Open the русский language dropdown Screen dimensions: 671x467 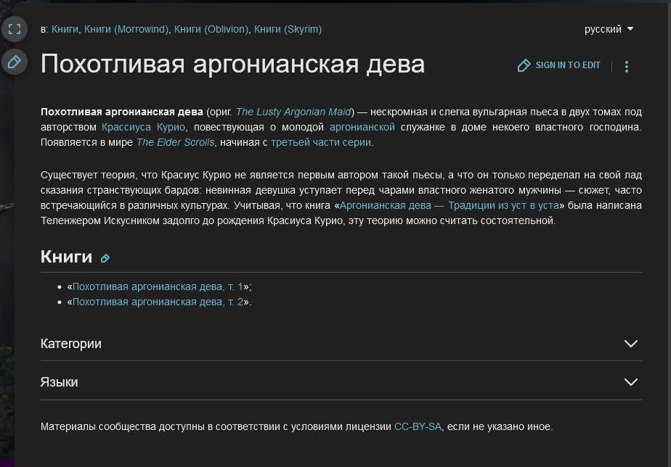pos(609,29)
